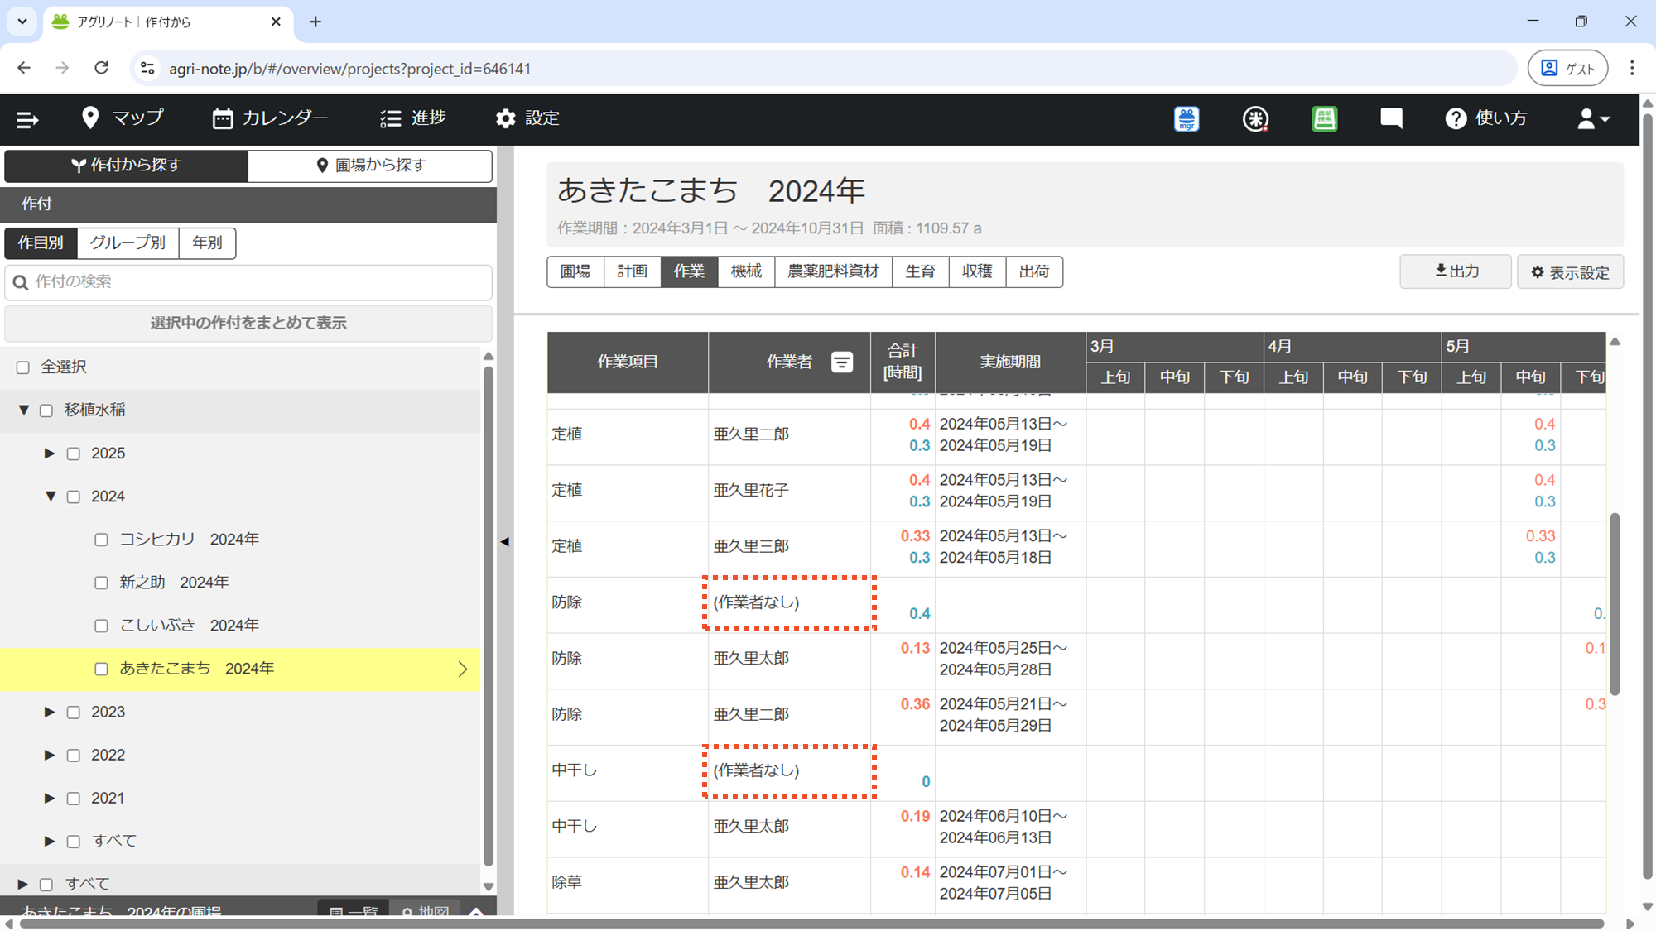Open the 出荷 tab
The height and width of the screenshot is (931, 1656).
[x=1034, y=271]
